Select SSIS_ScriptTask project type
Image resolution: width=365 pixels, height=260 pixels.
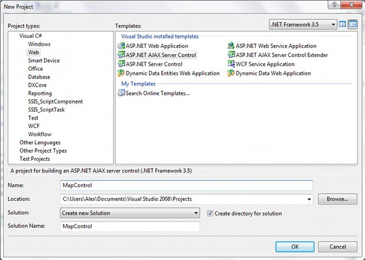click(46, 110)
